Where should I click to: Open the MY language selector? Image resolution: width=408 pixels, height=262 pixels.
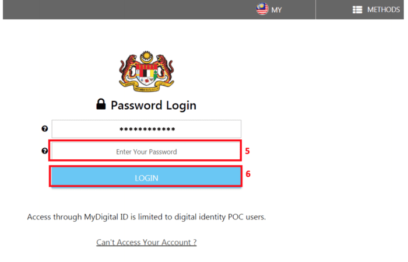coord(276,10)
